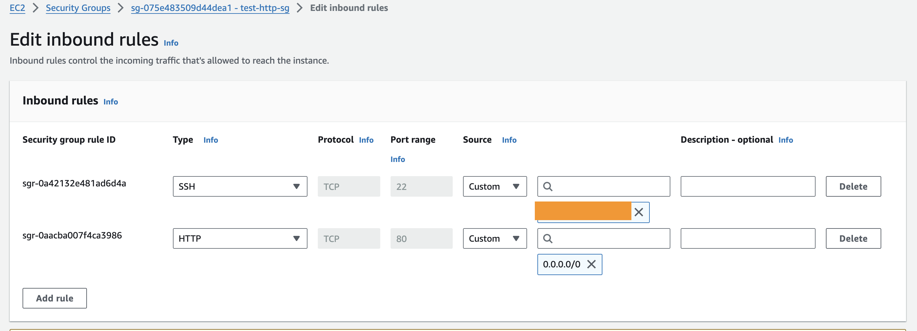Open Info link for Protocol column
Screen dimensions: 917x331
(x=366, y=140)
